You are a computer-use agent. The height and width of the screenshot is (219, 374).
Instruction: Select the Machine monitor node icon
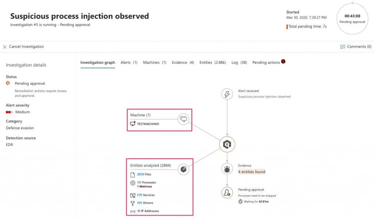pos(183,119)
